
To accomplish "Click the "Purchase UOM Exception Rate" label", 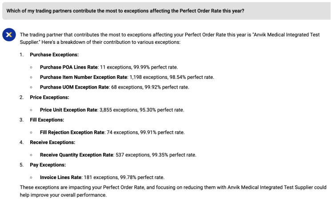I will click(x=74, y=87).
